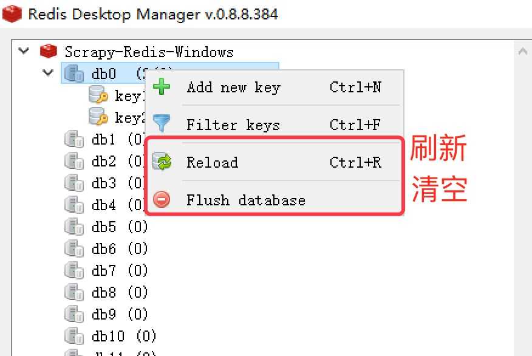Click the first key icon under db0

click(x=98, y=96)
